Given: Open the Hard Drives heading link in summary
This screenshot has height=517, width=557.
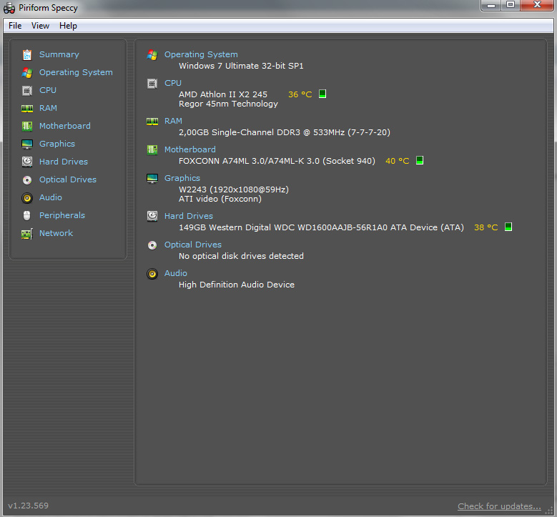Looking at the screenshot, I should pyautogui.click(x=188, y=216).
